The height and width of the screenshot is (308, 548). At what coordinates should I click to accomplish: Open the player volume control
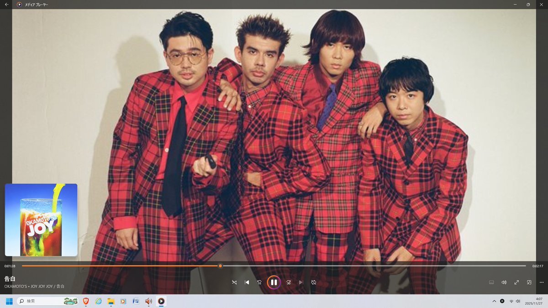504,282
